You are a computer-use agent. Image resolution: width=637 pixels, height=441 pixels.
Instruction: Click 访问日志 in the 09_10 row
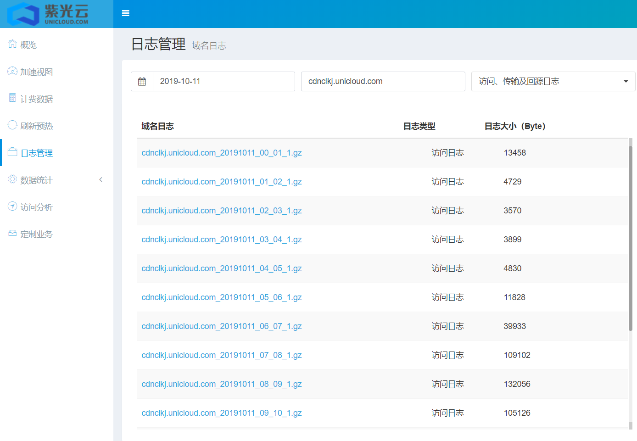(448, 413)
